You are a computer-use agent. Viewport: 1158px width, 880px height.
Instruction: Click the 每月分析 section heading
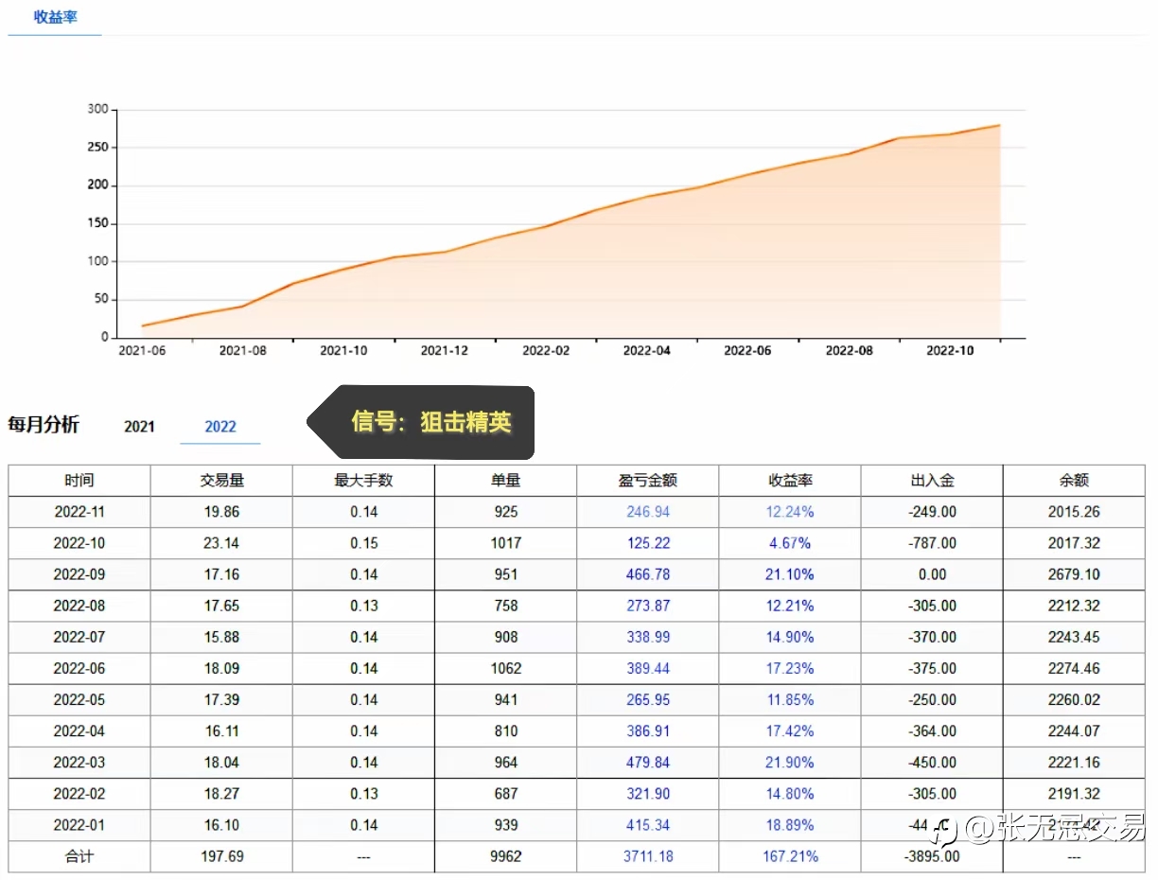coord(44,425)
